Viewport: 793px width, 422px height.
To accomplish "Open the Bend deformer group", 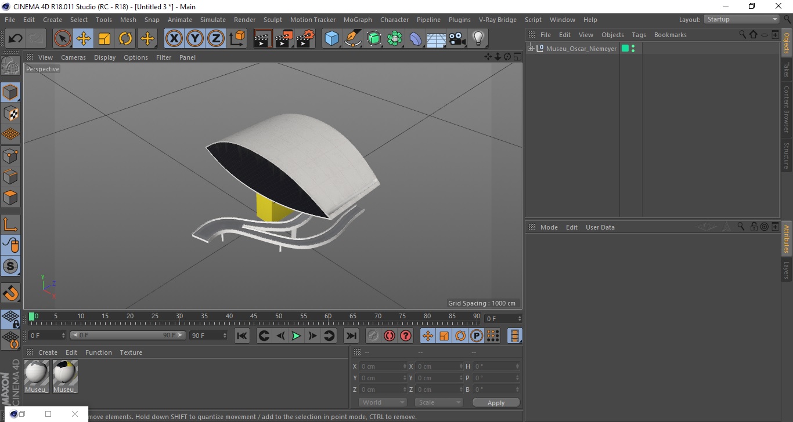I will tap(416, 39).
